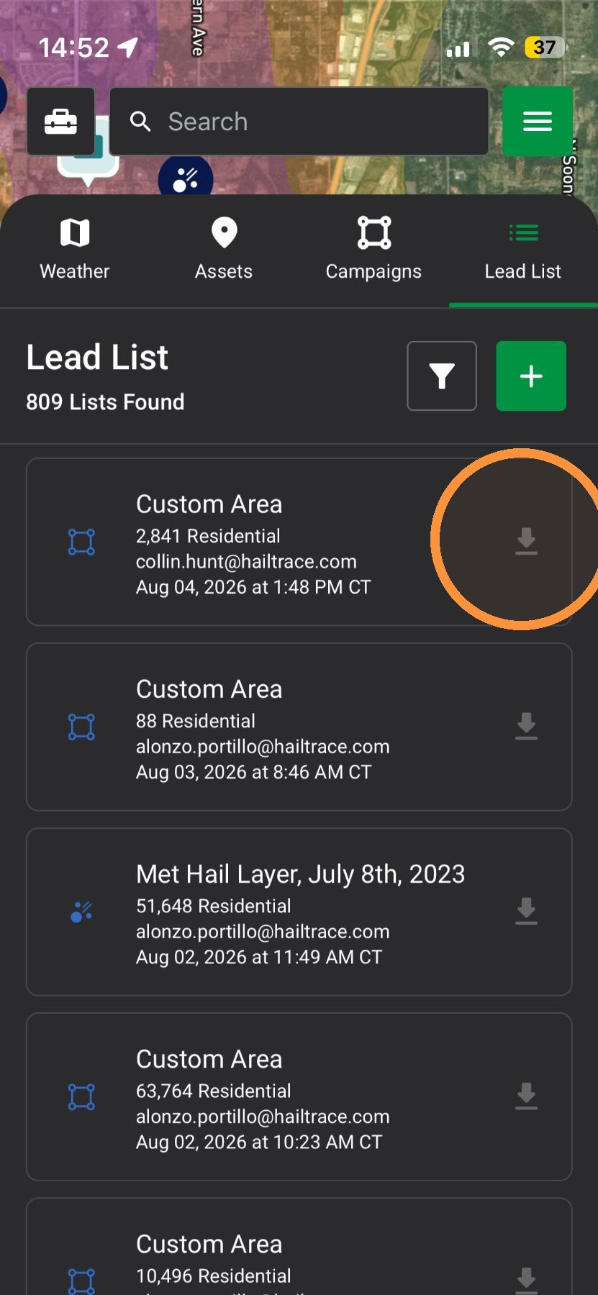This screenshot has height=1295, width=598.
Task: Download the 63,764 Residential Custom Area list
Action: pyautogui.click(x=526, y=1096)
